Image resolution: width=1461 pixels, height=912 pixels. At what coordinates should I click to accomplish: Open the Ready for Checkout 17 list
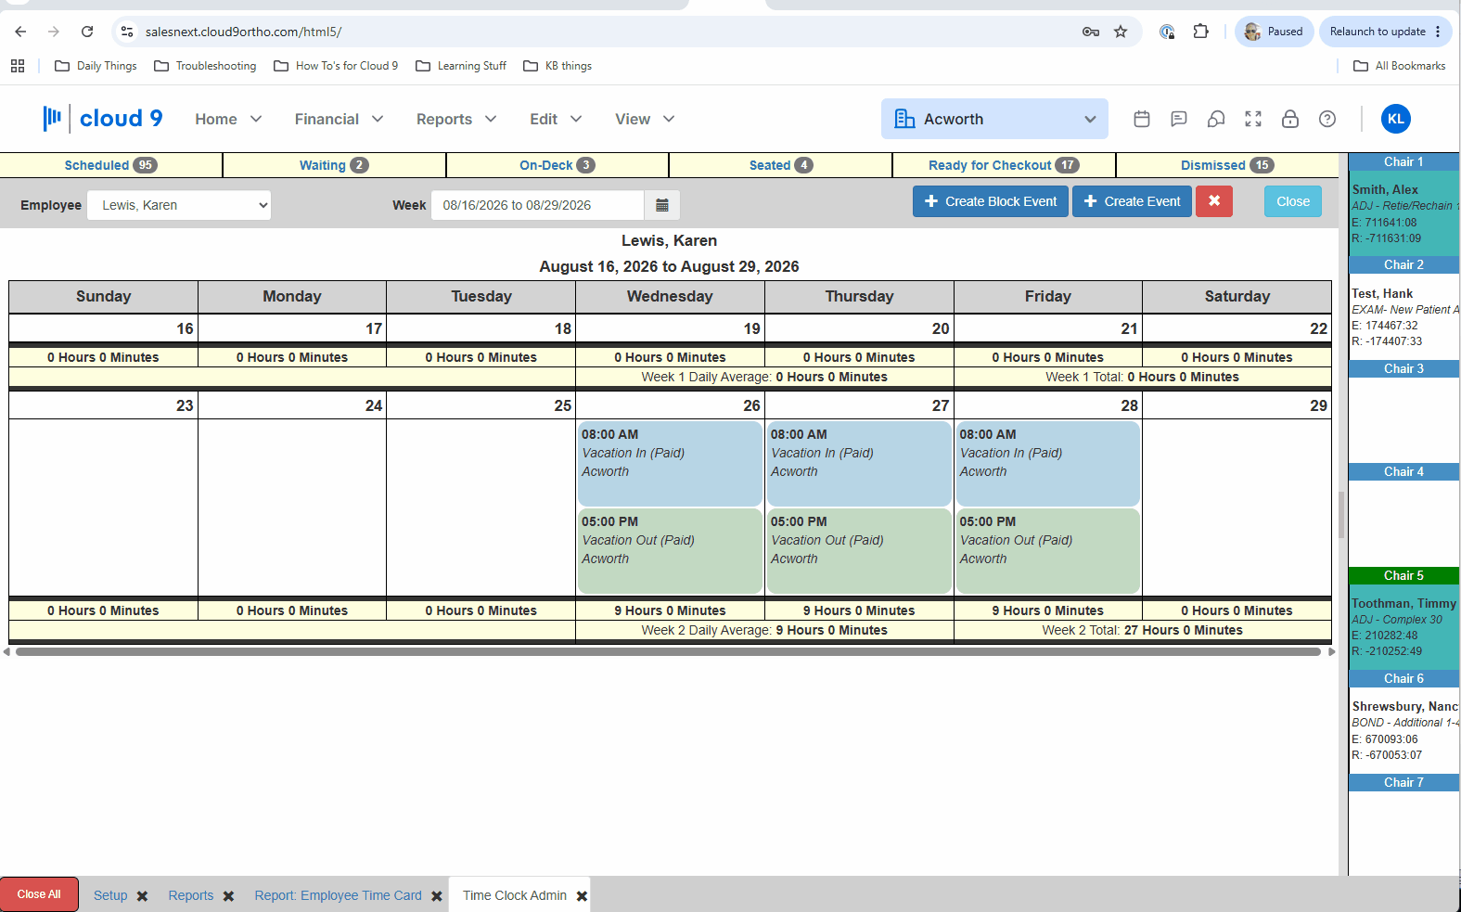pos(1004,165)
